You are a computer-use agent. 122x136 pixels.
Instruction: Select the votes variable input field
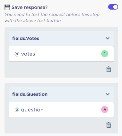(x=61, y=54)
